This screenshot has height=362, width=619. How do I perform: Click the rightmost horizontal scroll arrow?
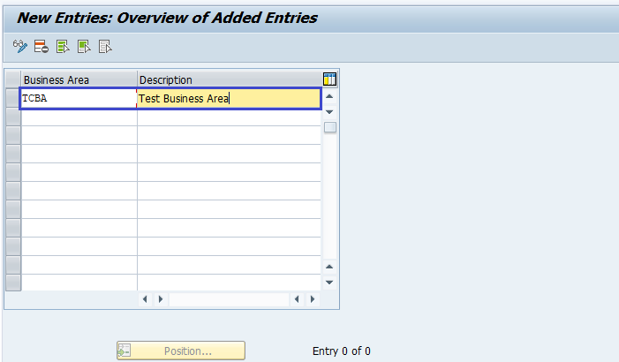[311, 299]
